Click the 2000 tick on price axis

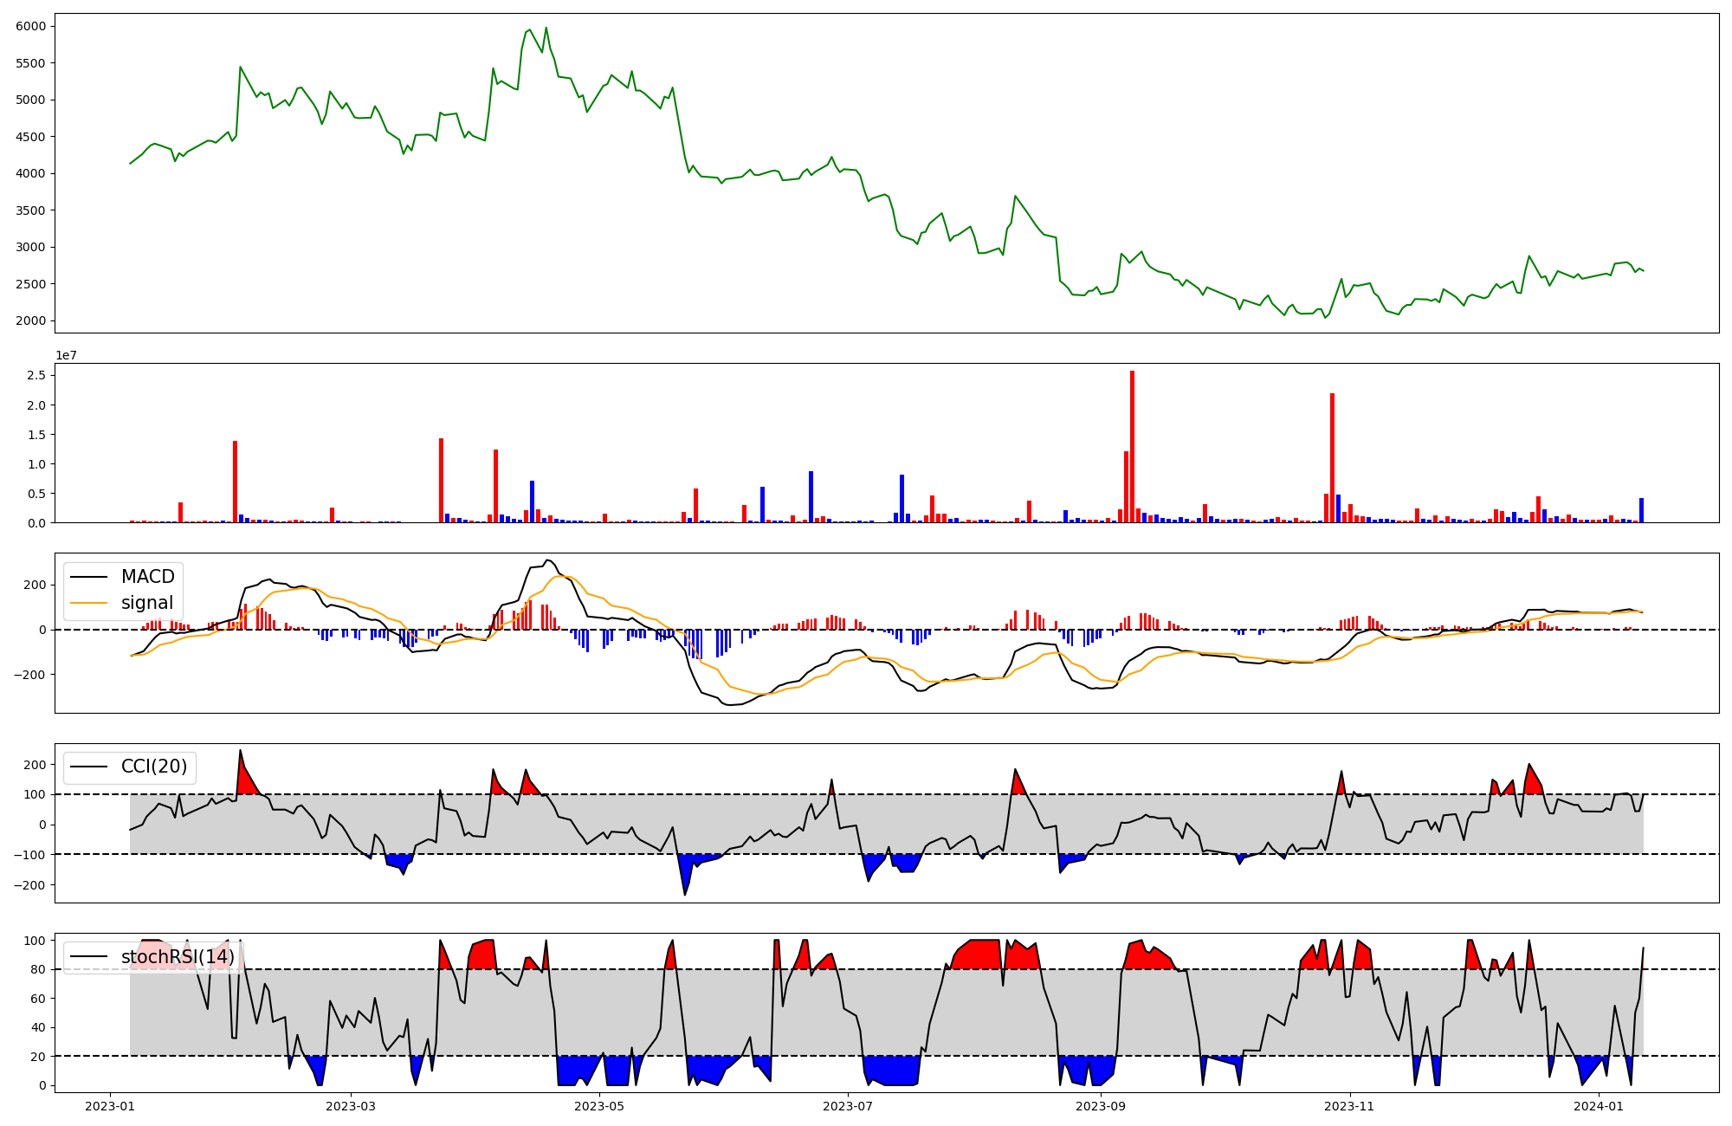(31, 320)
